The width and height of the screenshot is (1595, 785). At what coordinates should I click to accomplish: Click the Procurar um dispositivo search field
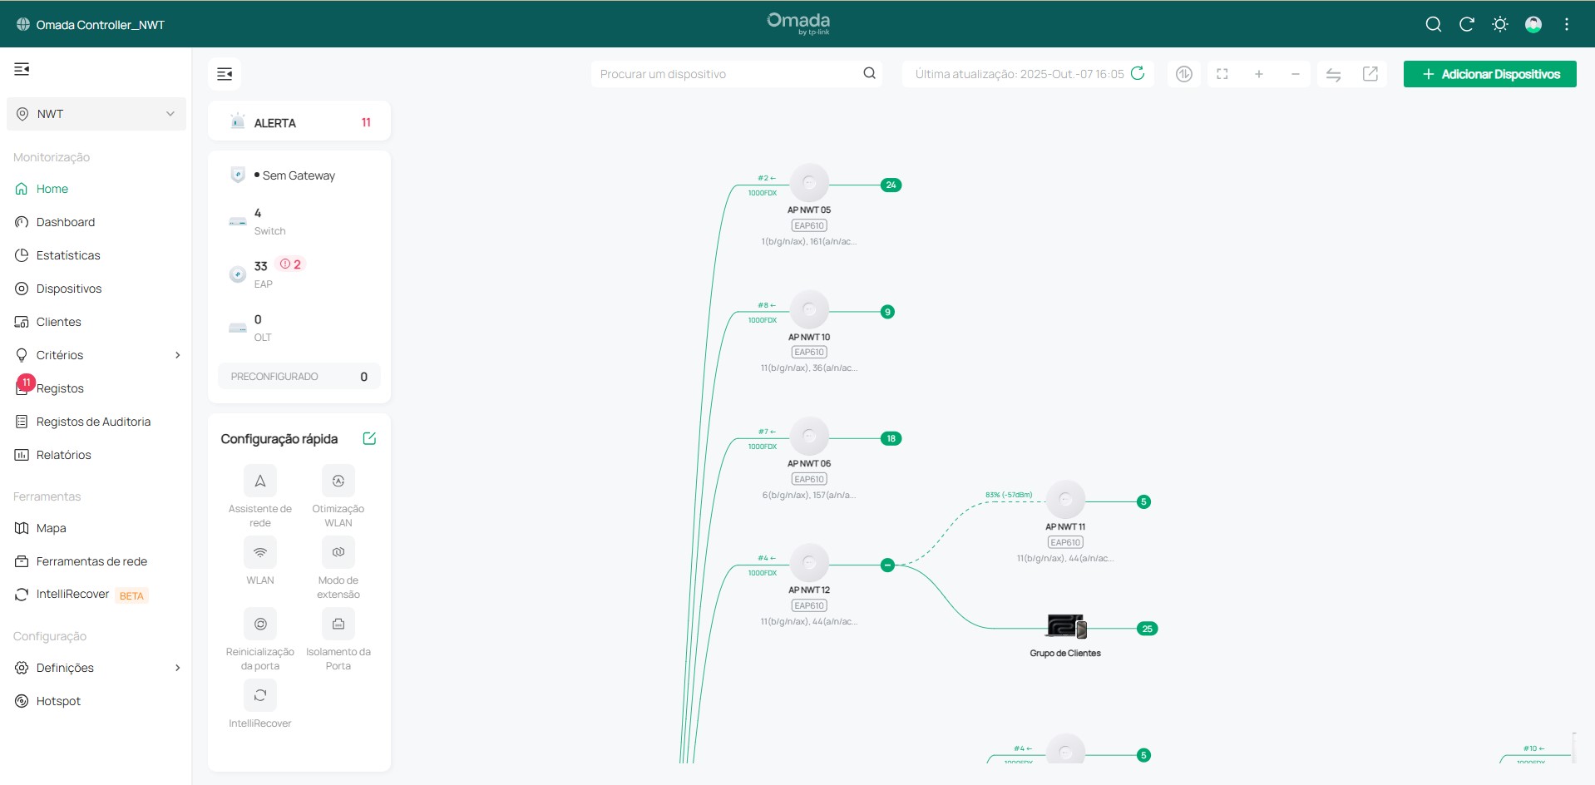(728, 74)
